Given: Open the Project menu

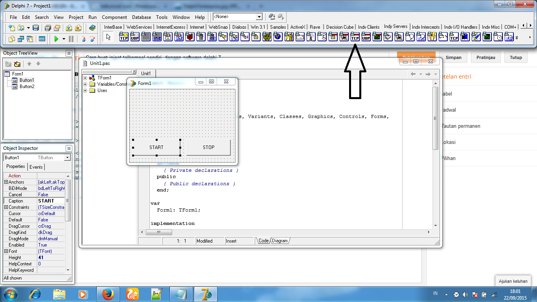Looking at the screenshot, I should 76,17.
